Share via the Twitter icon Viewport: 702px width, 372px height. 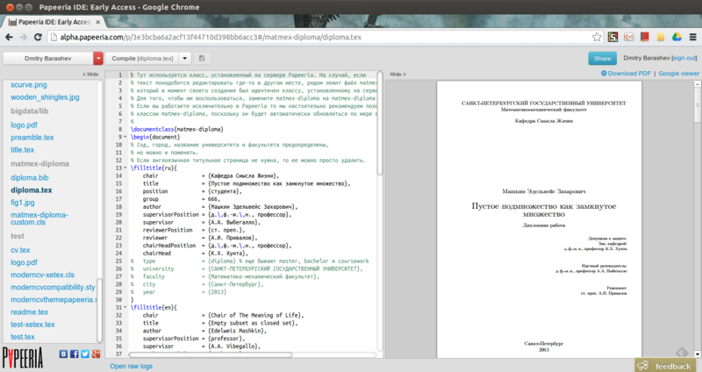(x=85, y=354)
